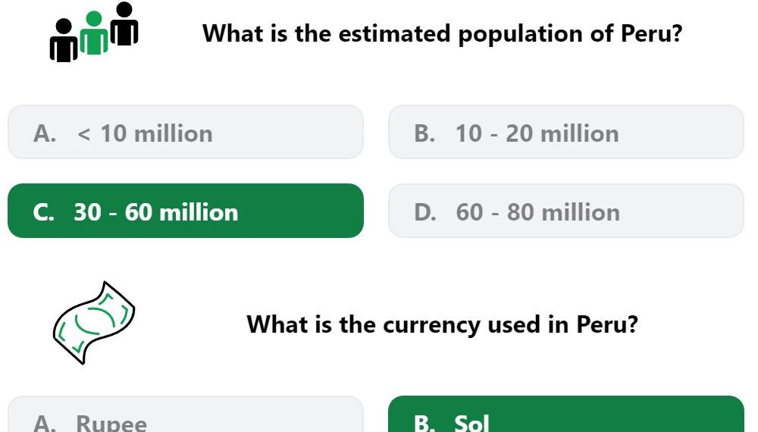This screenshot has height=432, width=758.
Task: Click the currency used in Peru question
Action: (442, 324)
